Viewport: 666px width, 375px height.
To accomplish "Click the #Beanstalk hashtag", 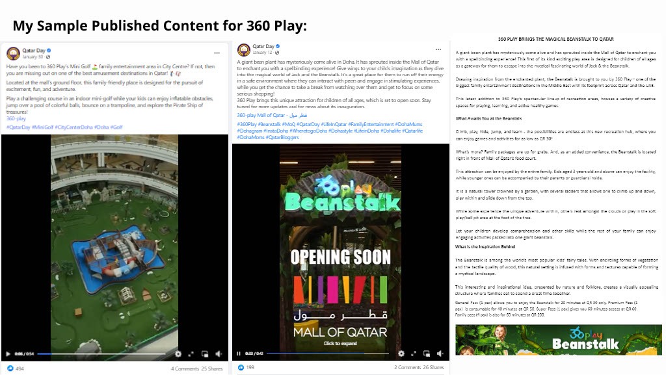I will [x=269, y=124].
